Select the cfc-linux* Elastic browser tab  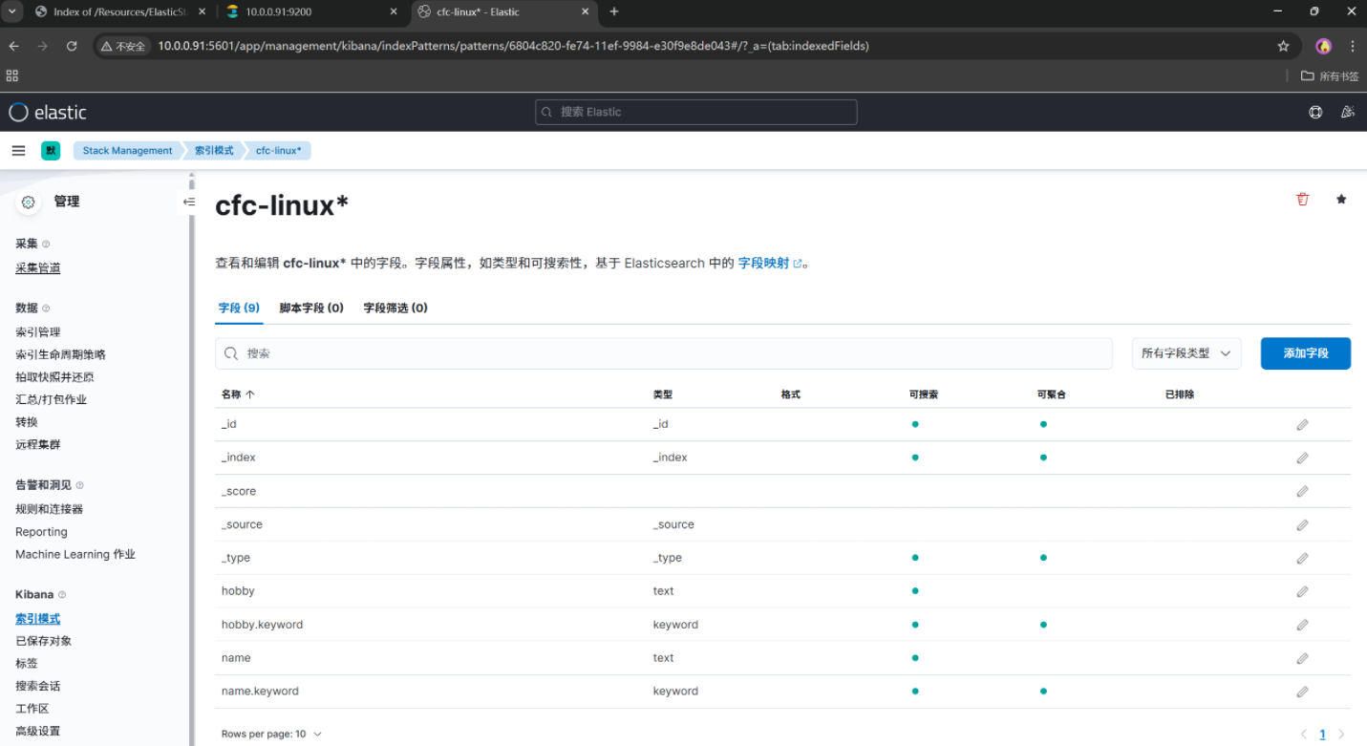tap(502, 11)
